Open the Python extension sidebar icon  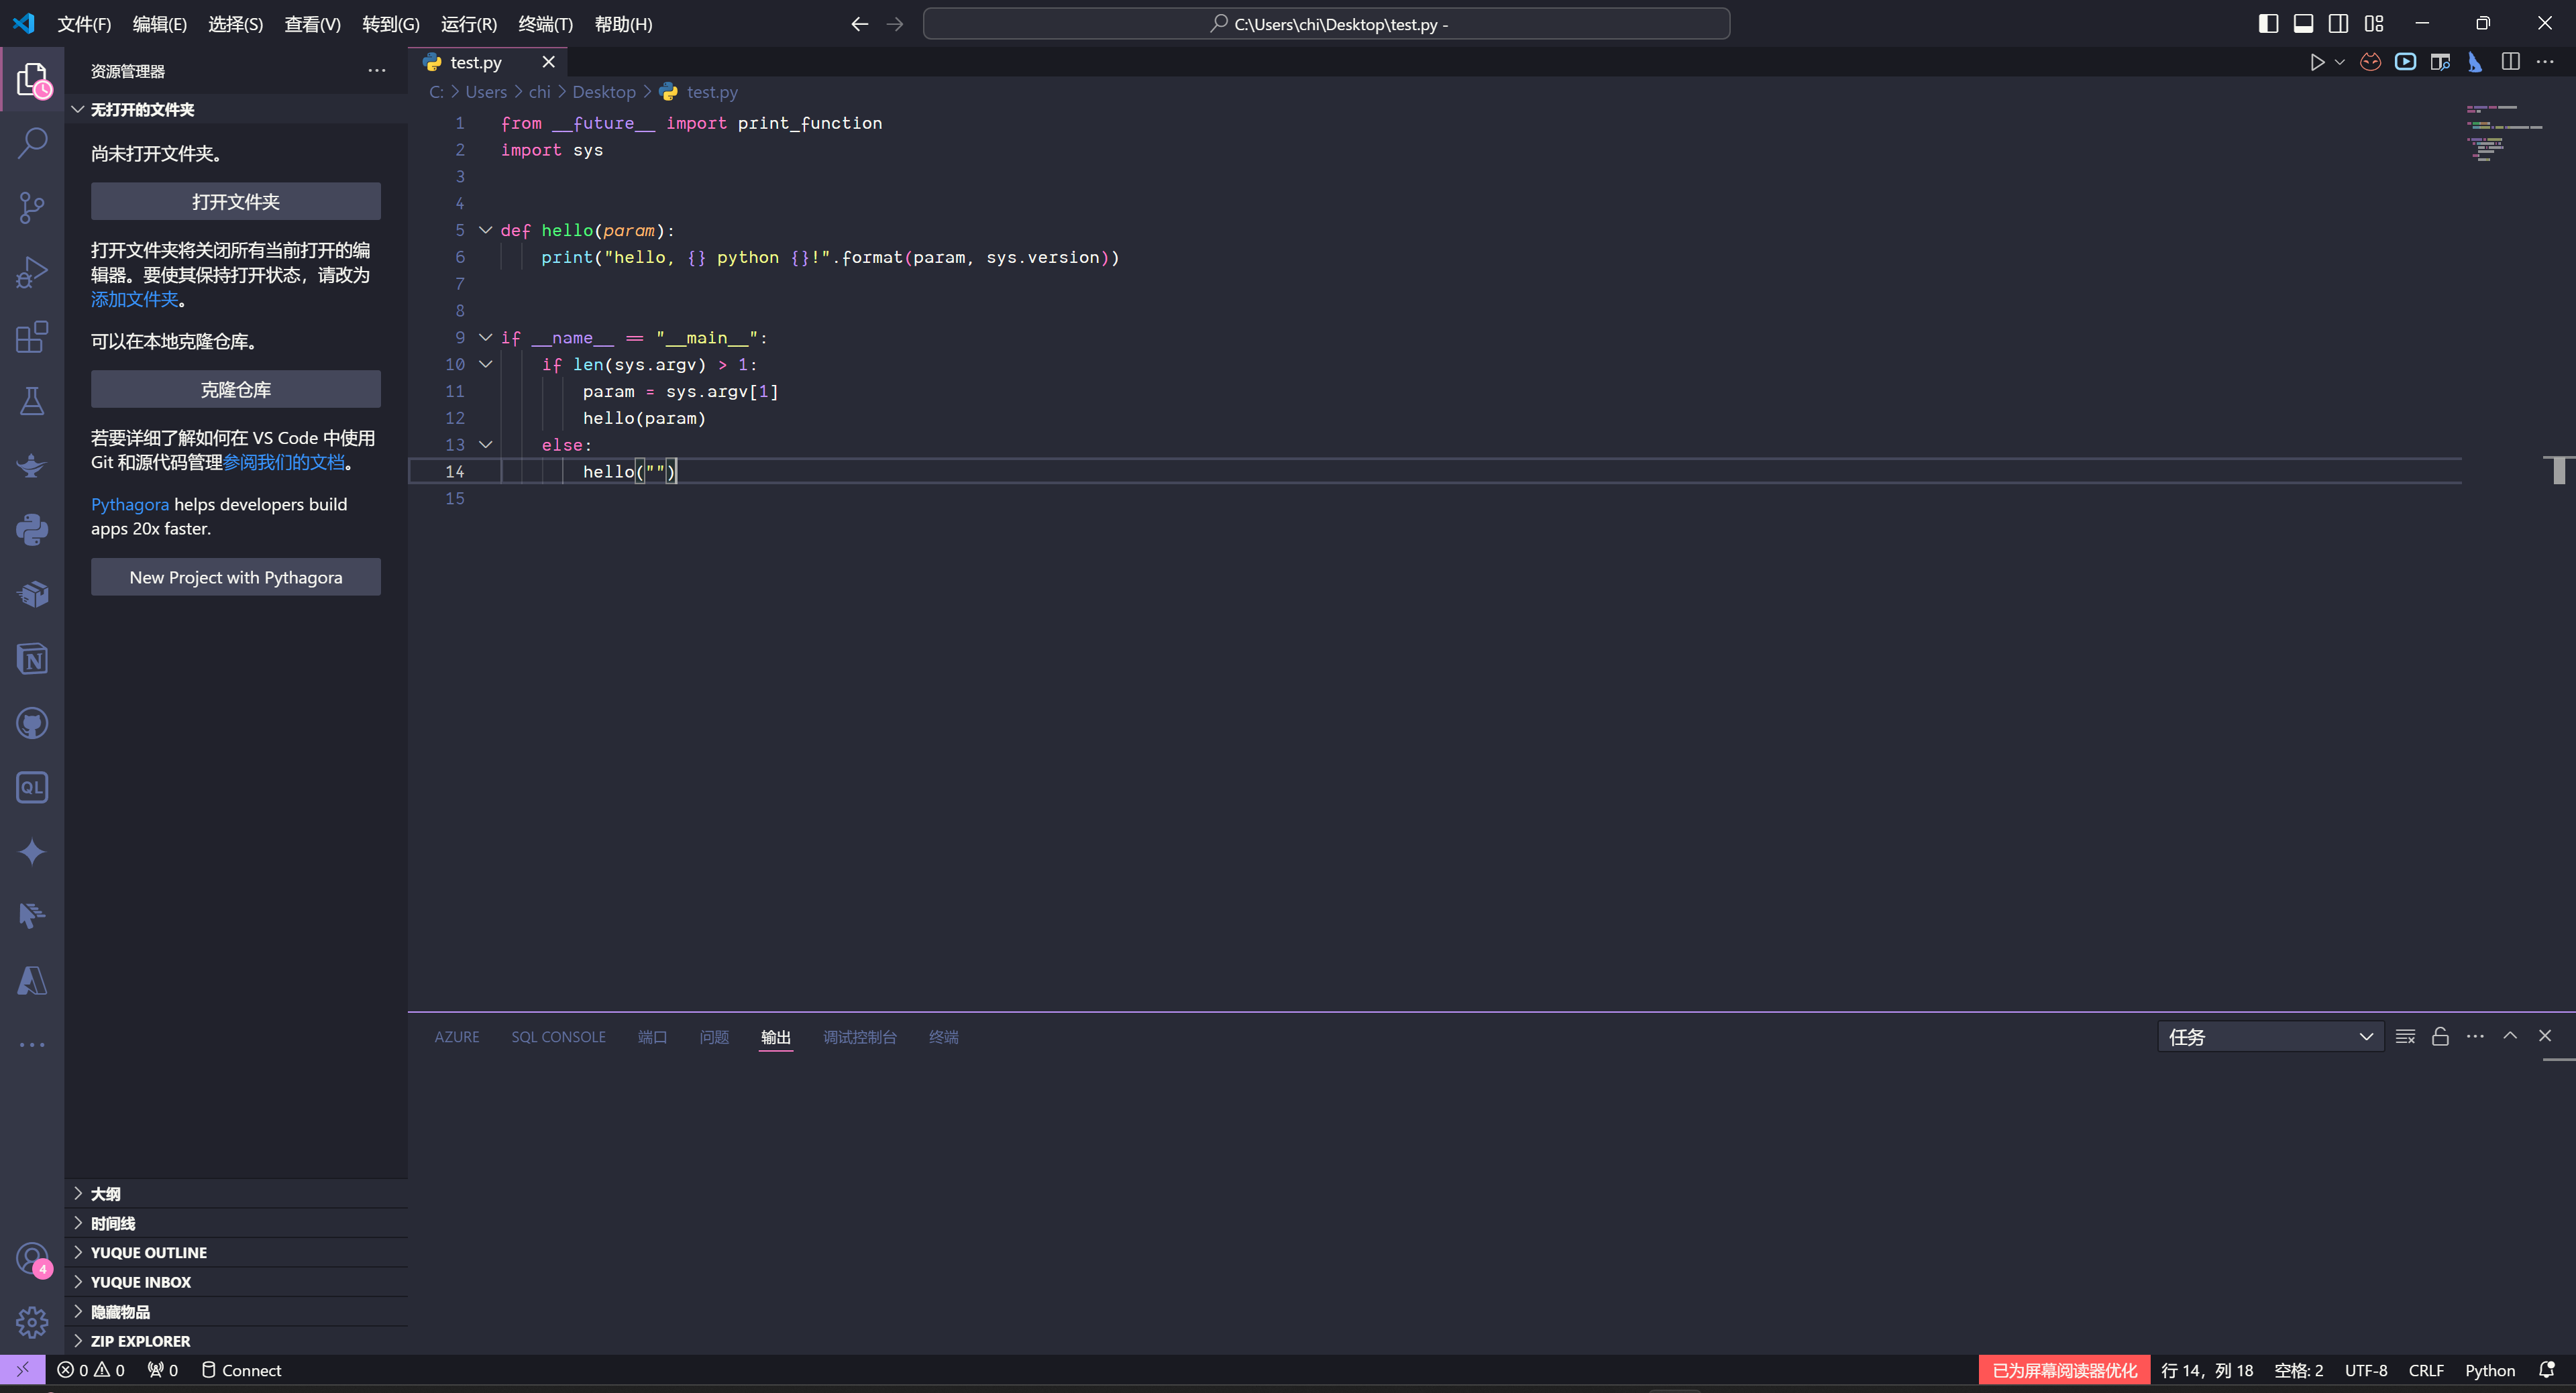pos(32,530)
